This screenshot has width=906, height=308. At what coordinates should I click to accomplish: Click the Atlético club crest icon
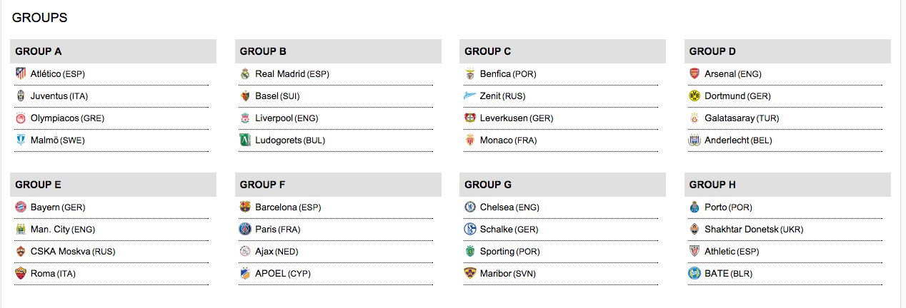(20, 73)
